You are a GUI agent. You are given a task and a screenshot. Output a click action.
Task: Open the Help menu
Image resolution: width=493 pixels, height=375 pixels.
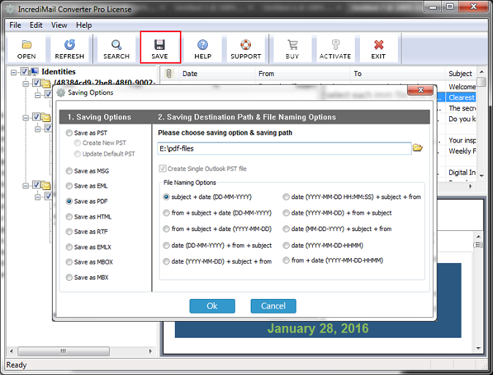[x=84, y=25]
